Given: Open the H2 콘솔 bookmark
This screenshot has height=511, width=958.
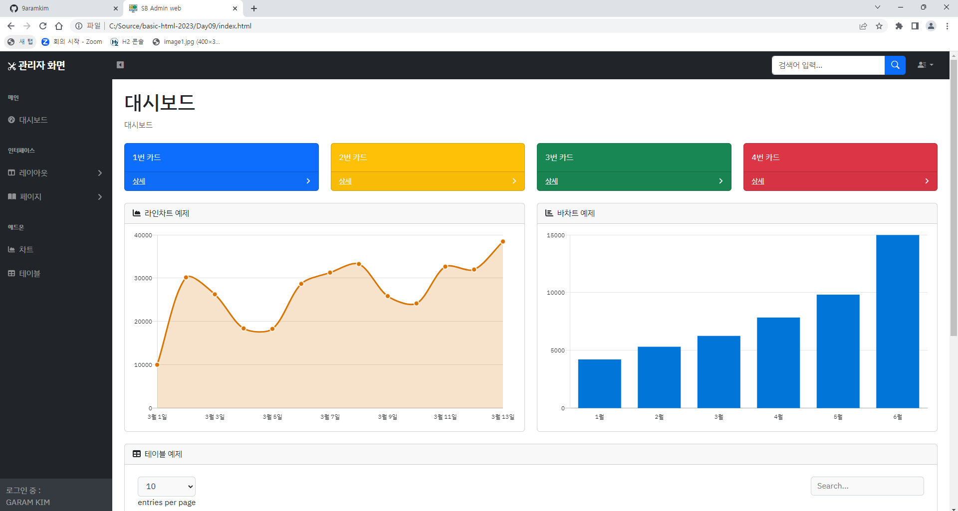Looking at the screenshot, I should [x=127, y=42].
